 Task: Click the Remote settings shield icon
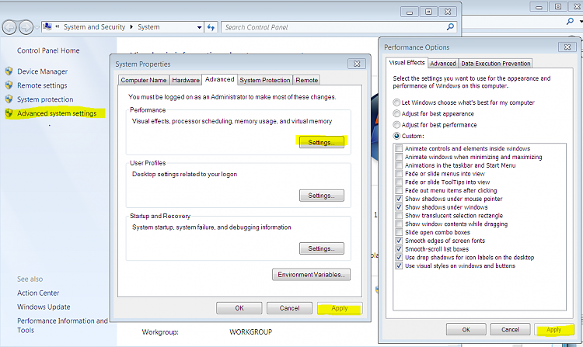(9, 85)
